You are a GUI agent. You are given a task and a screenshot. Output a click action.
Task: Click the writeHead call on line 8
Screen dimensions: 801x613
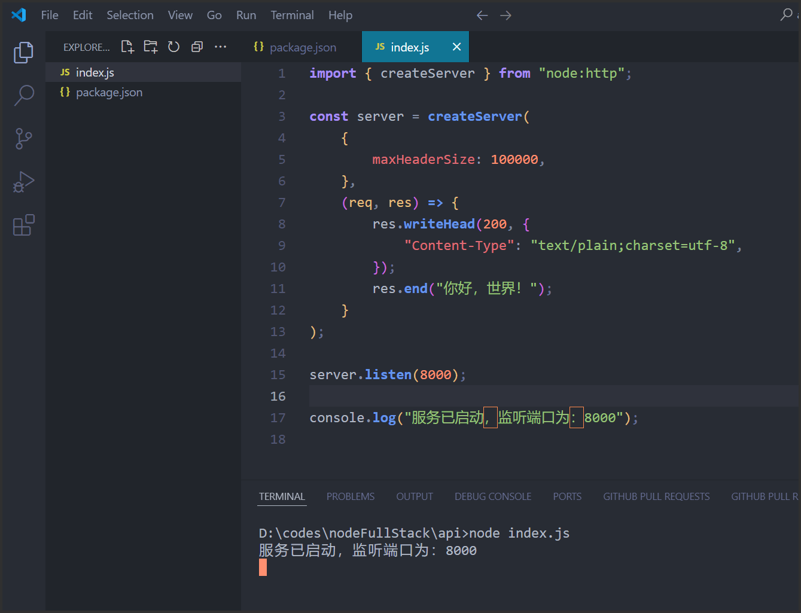point(439,224)
